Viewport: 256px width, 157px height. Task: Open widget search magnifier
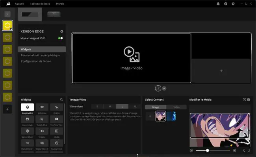(61, 100)
